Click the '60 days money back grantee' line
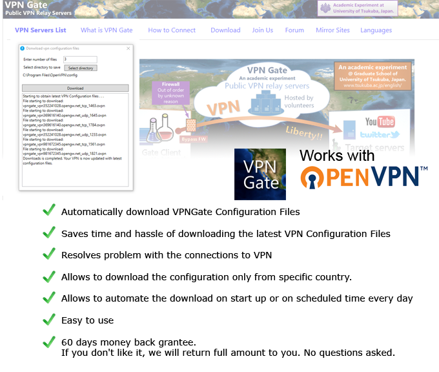The image size is (439, 372). (x=128, y=342)
